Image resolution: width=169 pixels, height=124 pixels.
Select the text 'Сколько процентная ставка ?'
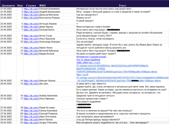coord(92,99)
